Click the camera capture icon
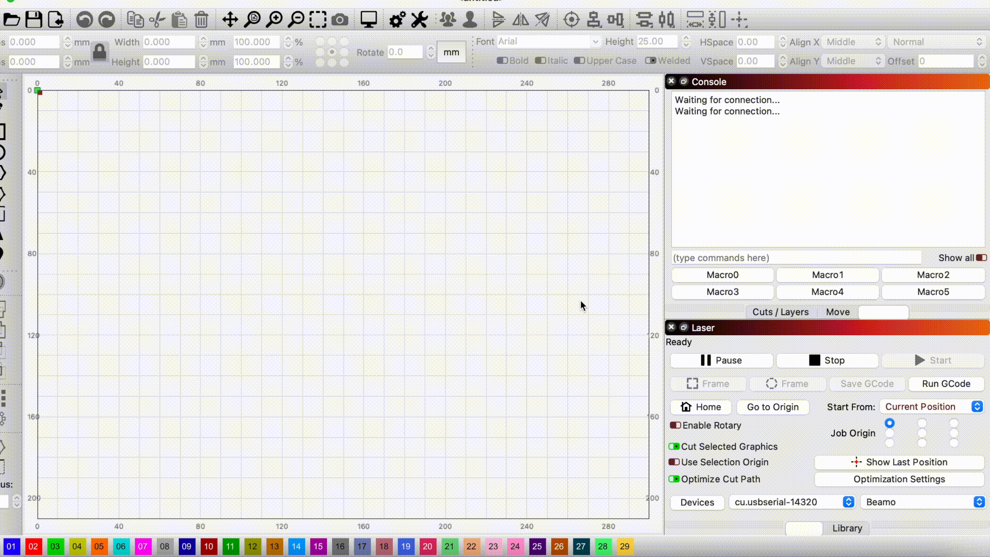990x557 pixels. (340, 20)
